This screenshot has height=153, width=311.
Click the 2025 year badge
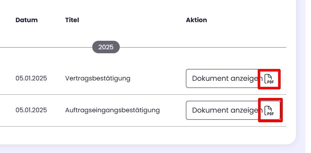(106, 47)
